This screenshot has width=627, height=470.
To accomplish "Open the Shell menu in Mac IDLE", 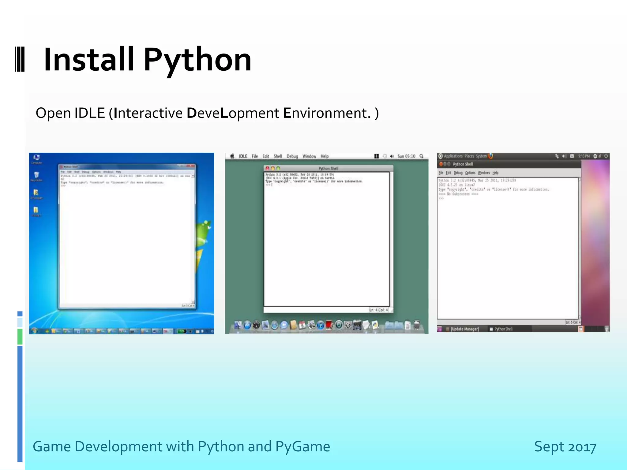I will point(278,156).
